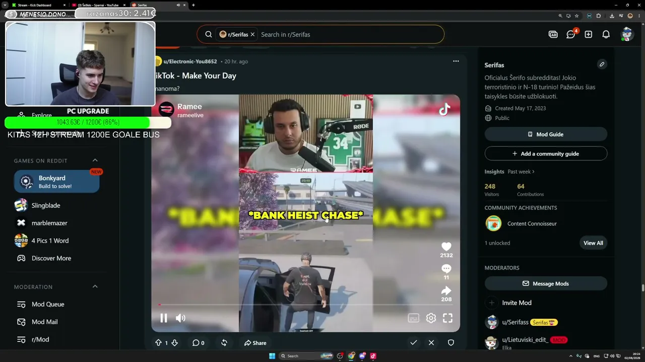Change Insights 'Past week' time range
Screen dimensions: 645x362
click(x=521, y=171)
